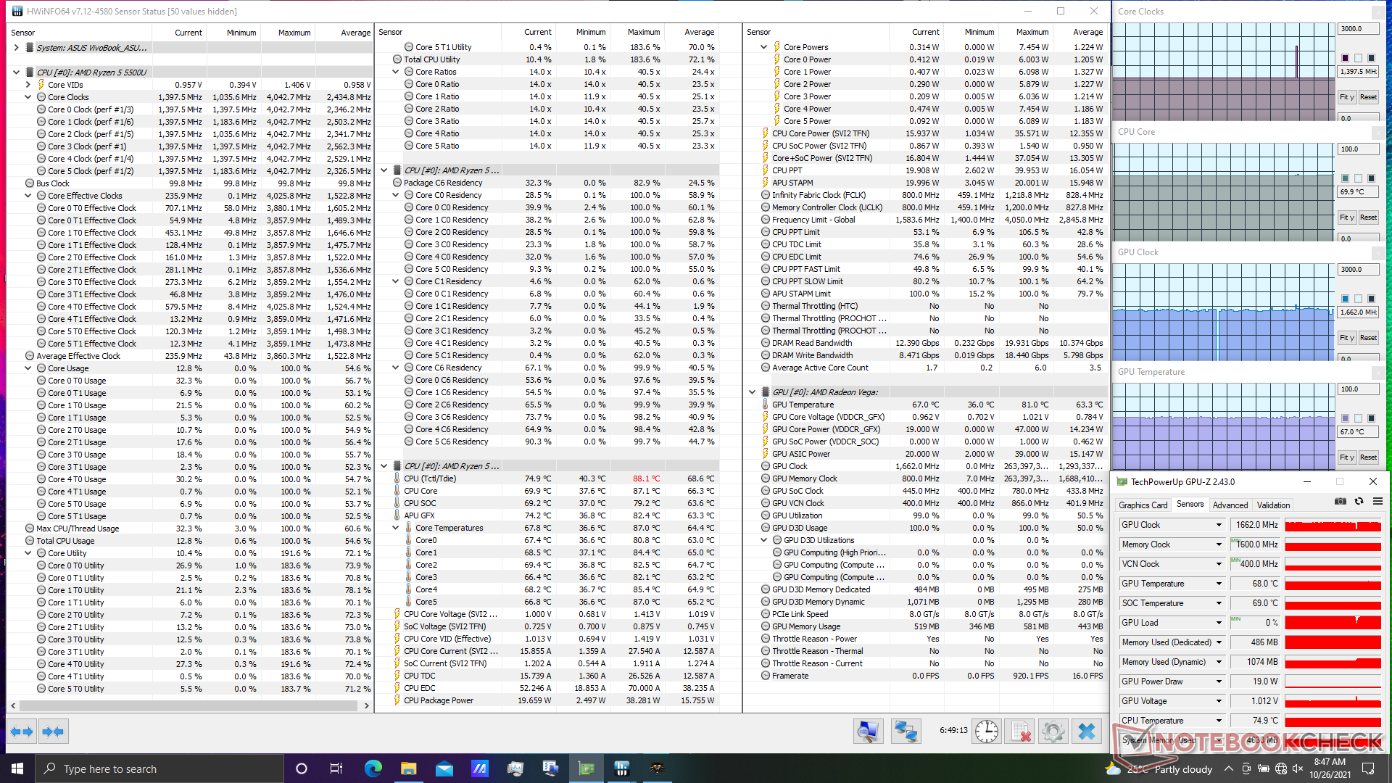Expand the System: ASUS VivoBook node

click(x=16, y=48)
